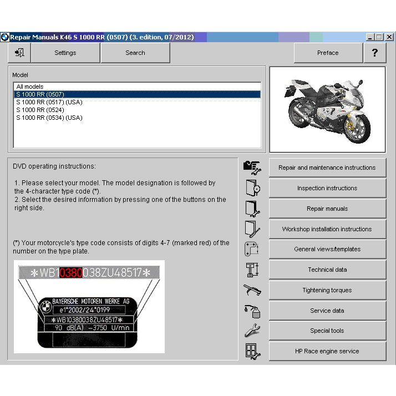The height and width of the screenshot is (396, 396).
Task: Open help via question mark button
Action: pos(375,53)
